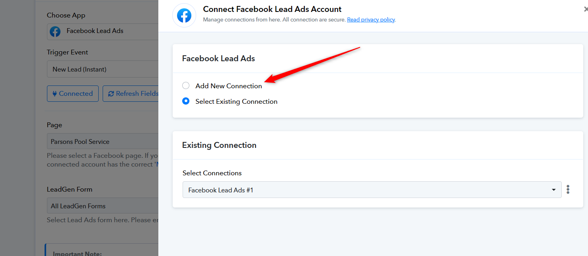Image resolution: width=588 pixels, height=256 pixels.
Task: Open the Page dropdown showing Parsons Pool Service
Action: pos(103,142)
